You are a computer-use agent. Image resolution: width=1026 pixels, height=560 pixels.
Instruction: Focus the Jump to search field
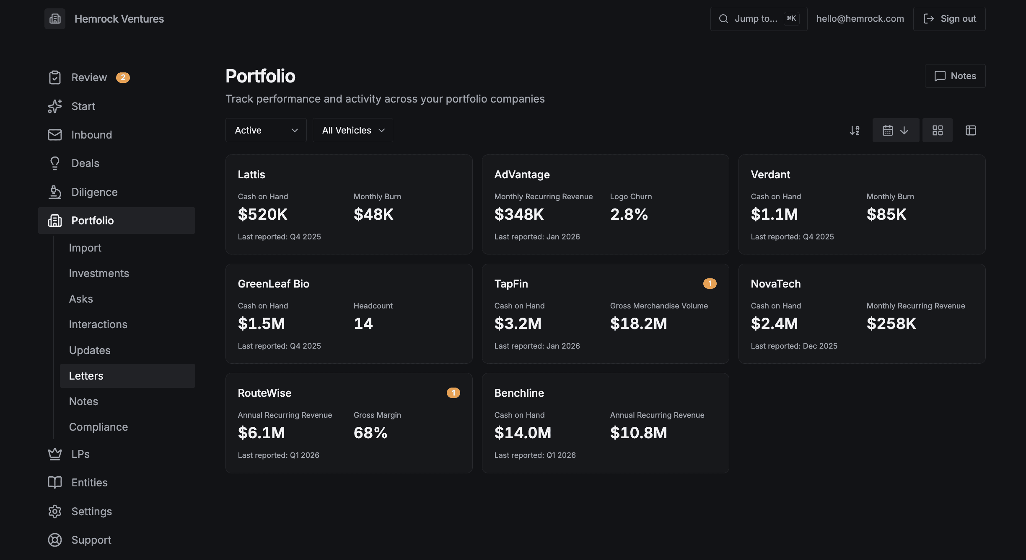759,19
